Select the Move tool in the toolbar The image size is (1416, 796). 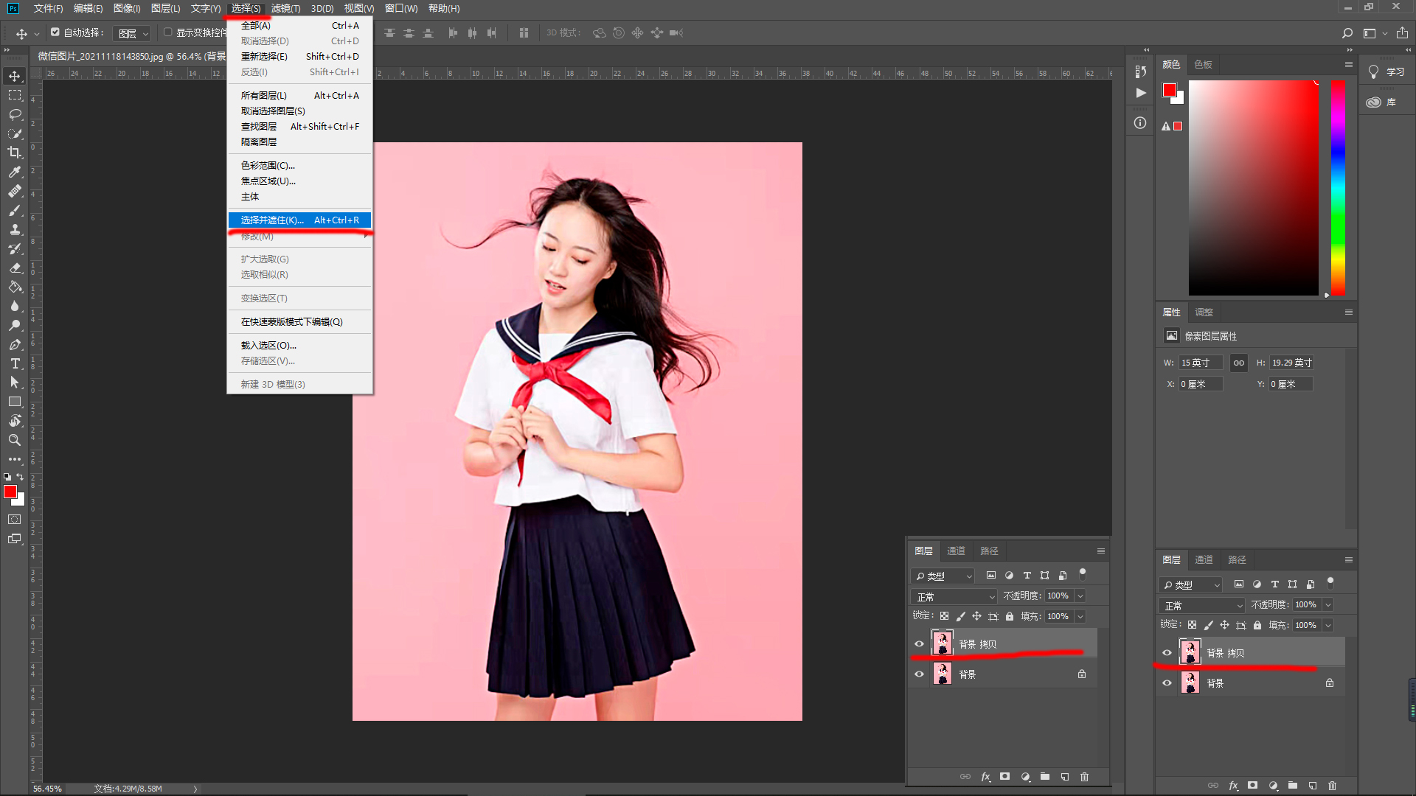click(x=15, y=76)
